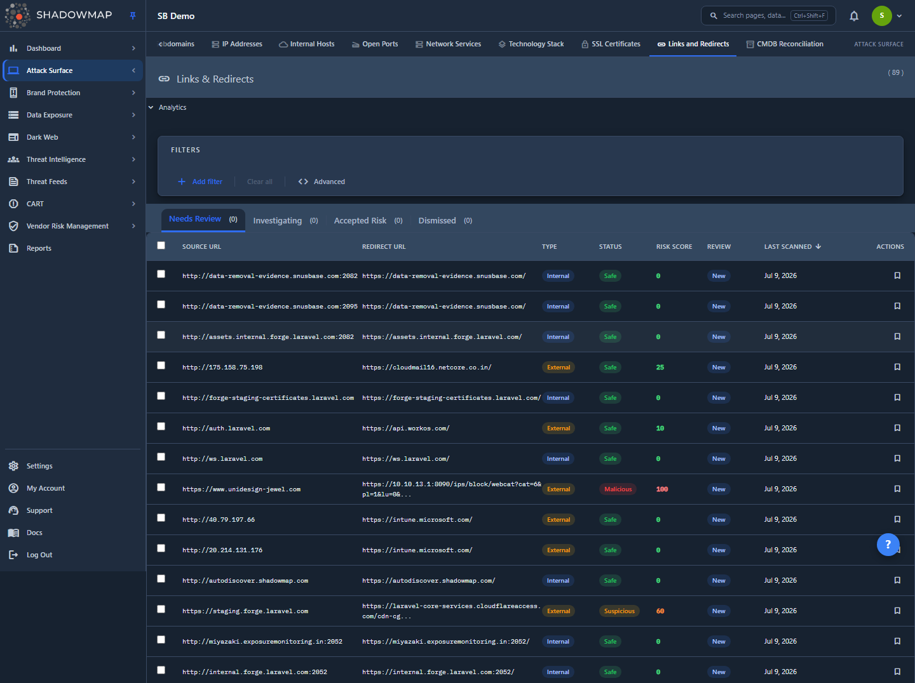Screen dimensions: 915x683
Task: Expand the Data Exposure chevron
Action: click(x=133, y=115)
